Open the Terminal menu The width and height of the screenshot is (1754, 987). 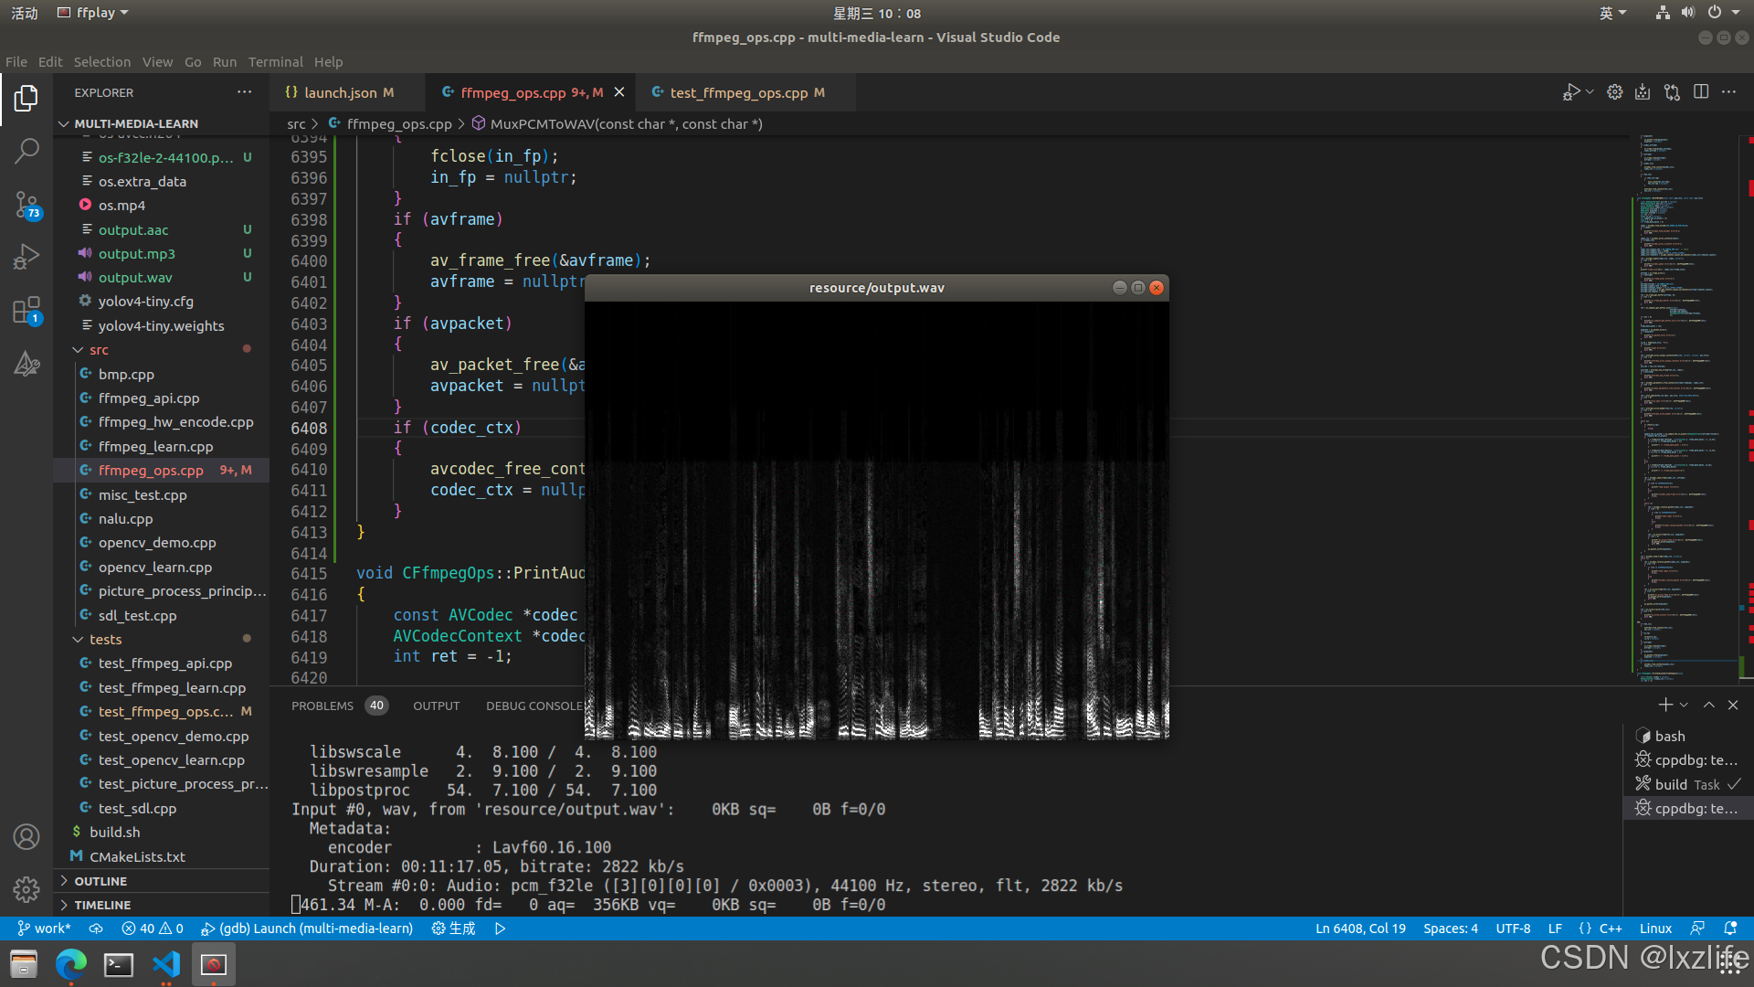click(275, 62)
